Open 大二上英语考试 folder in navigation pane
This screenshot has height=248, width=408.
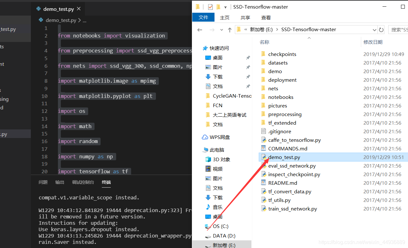tap(229, 115)
